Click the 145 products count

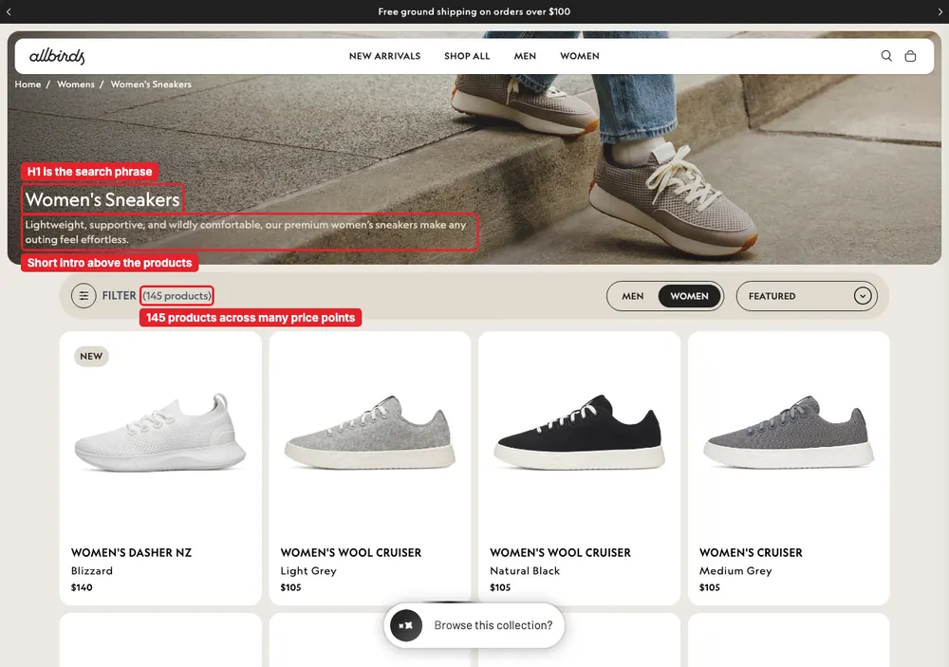[x=177, y=295]
